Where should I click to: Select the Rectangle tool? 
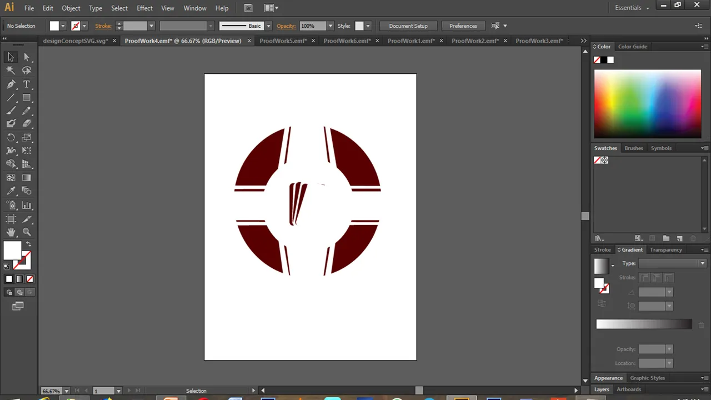point(26,98)
